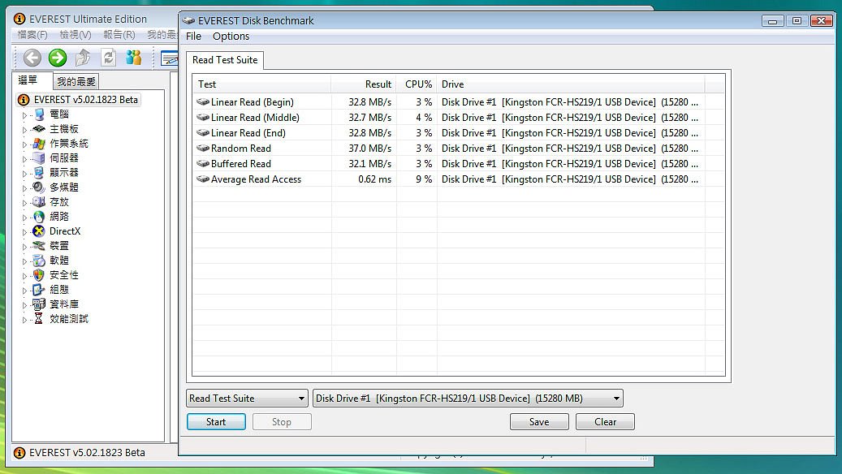Select the Linear Read (Middle) row label
The image size is (842, 474).
pyautogui.click(x=255, y=118)
